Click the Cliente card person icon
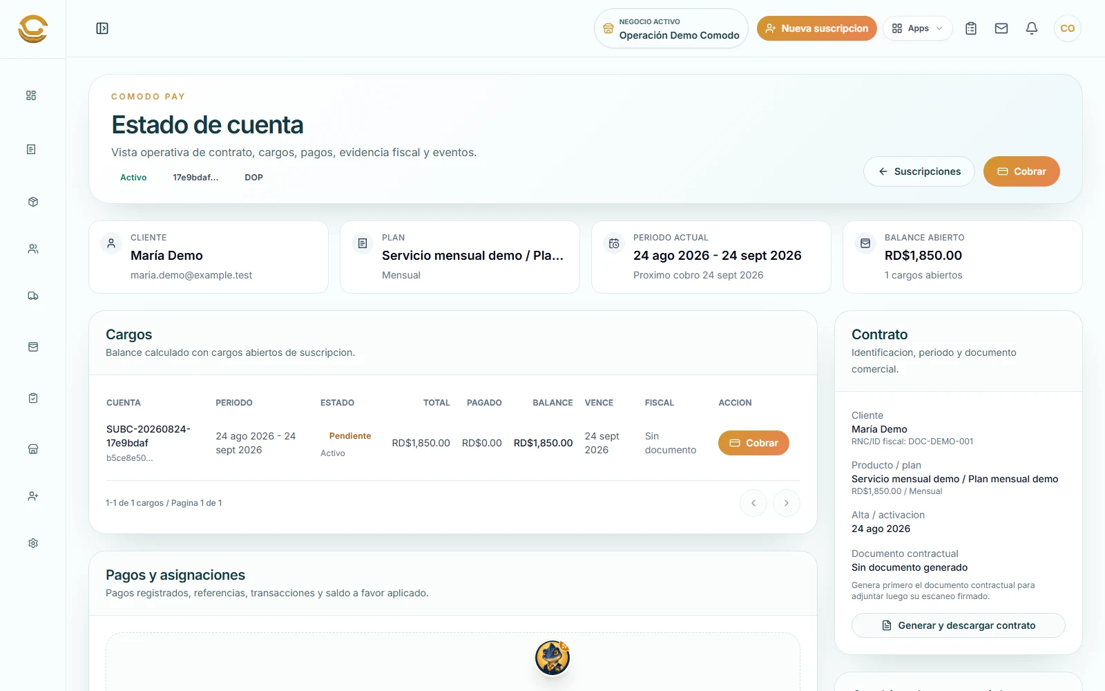This screenshot has width=1105, height=691. (111, 243)
